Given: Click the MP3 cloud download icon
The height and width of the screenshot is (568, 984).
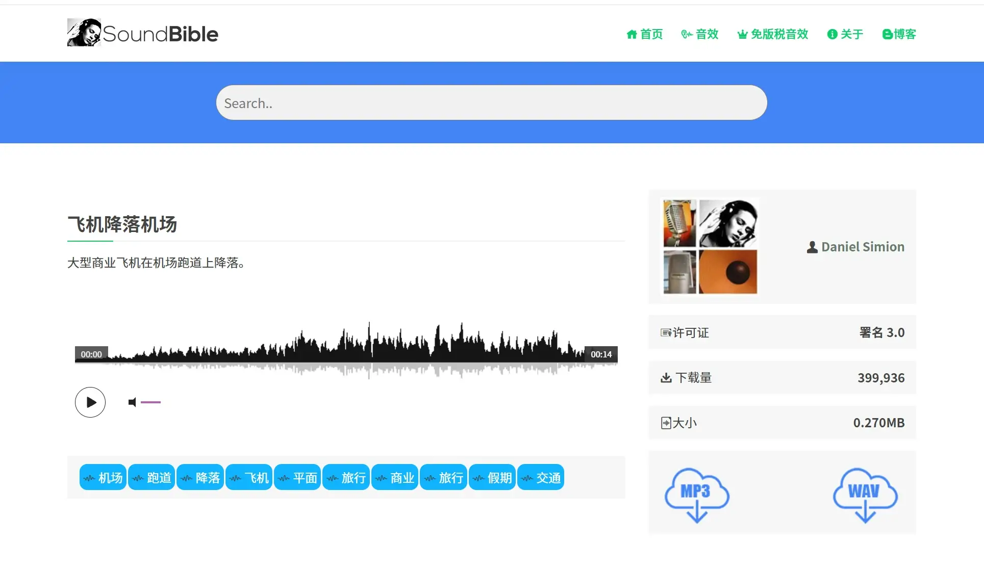Looking at the screenshot, I should (x=697, y=494).
